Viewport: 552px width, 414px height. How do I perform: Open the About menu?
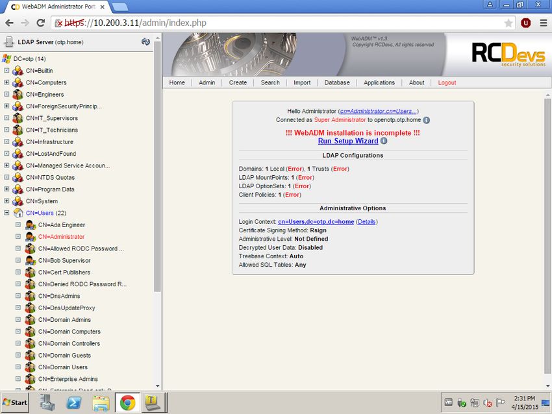tap(416, 82)
